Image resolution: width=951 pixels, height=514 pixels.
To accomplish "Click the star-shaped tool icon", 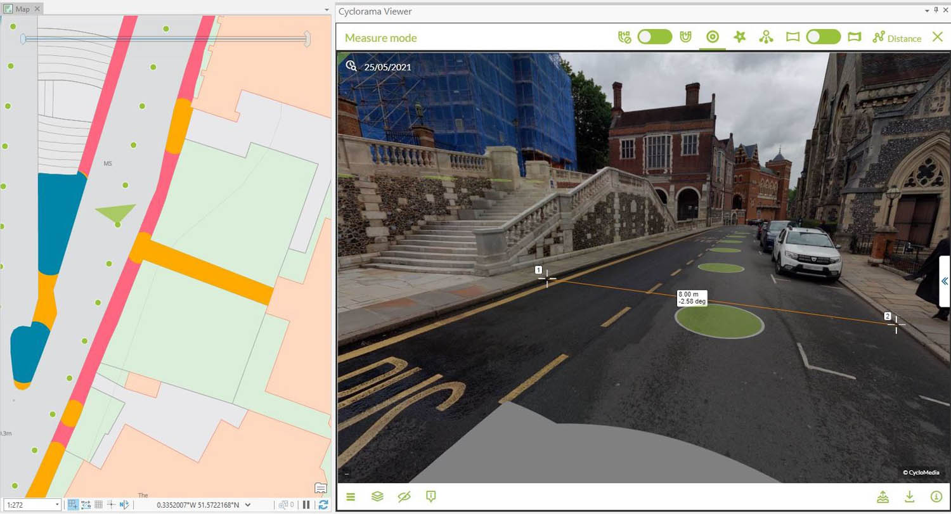I will click(739, 37).
